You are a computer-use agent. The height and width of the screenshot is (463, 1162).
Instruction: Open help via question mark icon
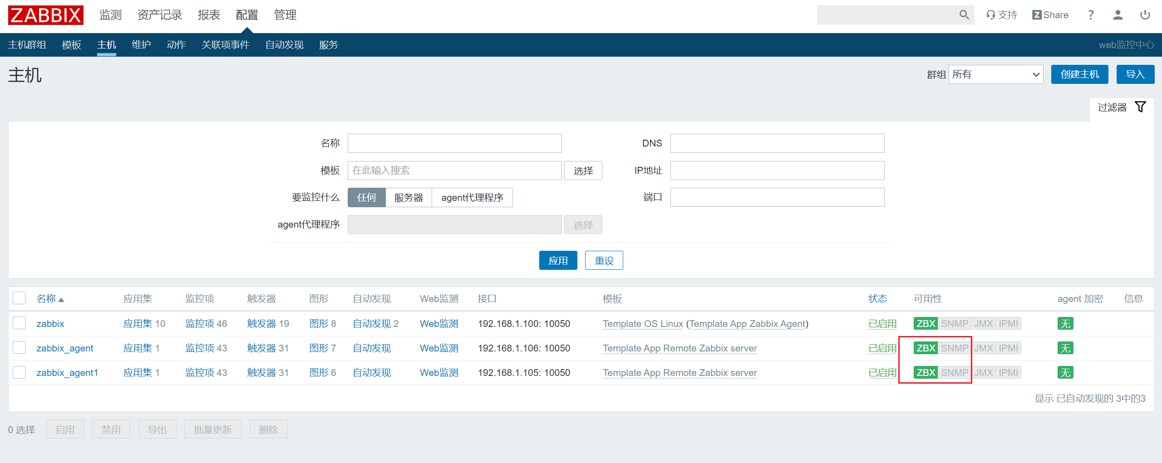pos(1091,15)
